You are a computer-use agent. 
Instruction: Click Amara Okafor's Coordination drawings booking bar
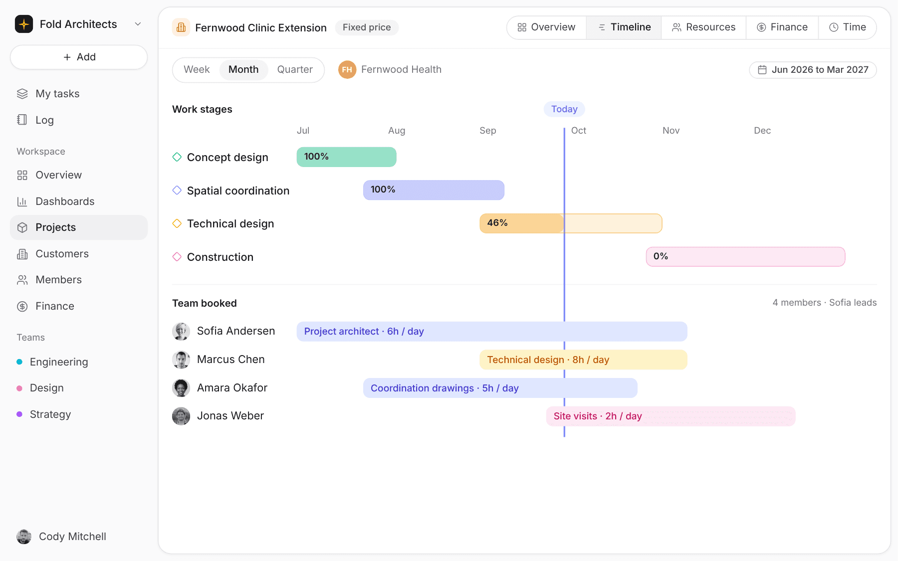tap(500, 388)
